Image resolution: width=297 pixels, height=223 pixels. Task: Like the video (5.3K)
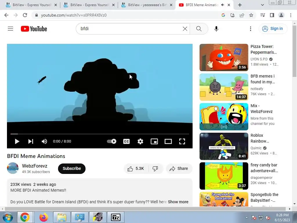pyautogui.click(x=136, y=169)
